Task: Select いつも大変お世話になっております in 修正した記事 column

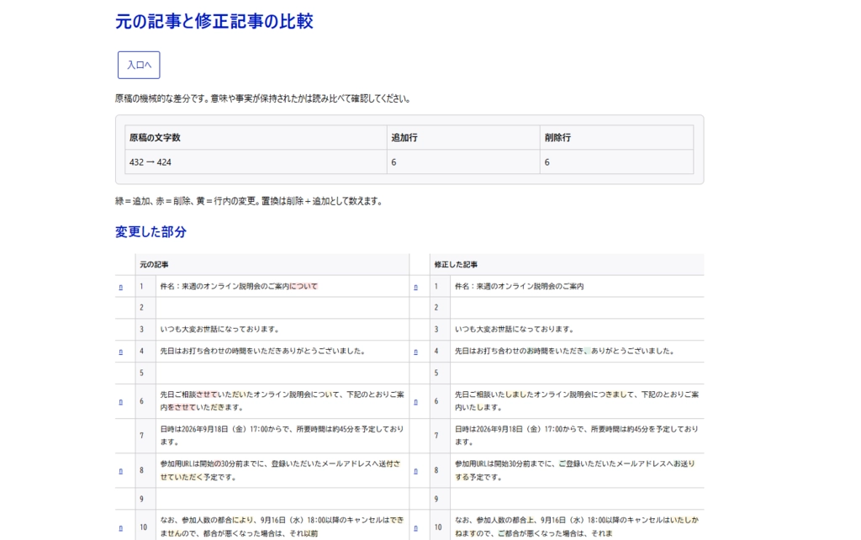Action: pyautogui.click(x=577, y=329)
